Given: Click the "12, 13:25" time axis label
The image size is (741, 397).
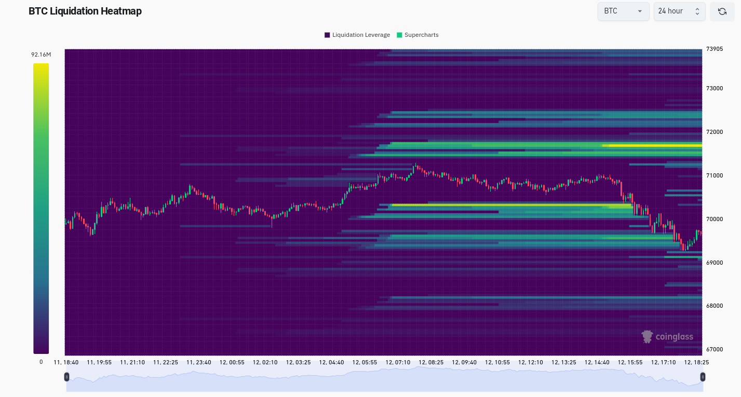Looking at the screenshot, I should 564,362.
